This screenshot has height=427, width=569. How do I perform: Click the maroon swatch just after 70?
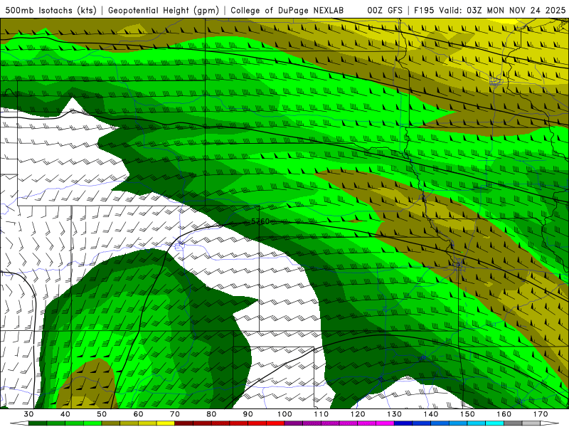click(x=184, y=423)
